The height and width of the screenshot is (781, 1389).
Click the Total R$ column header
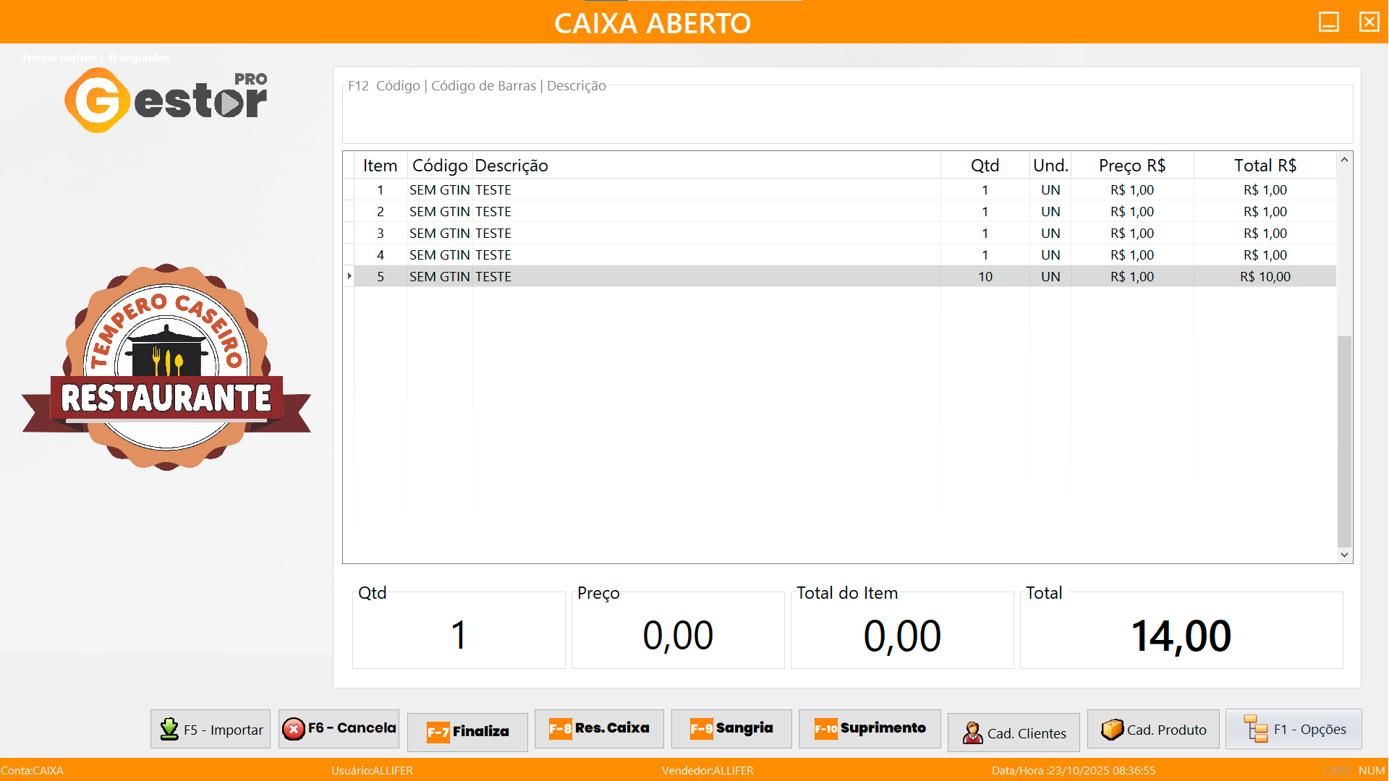pos(1265,166)
